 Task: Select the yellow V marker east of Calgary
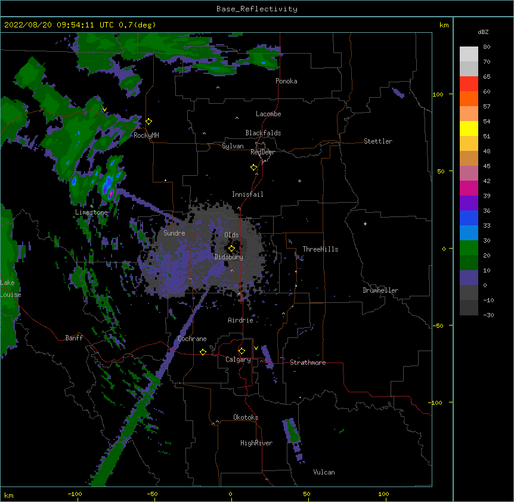(256, 348)
